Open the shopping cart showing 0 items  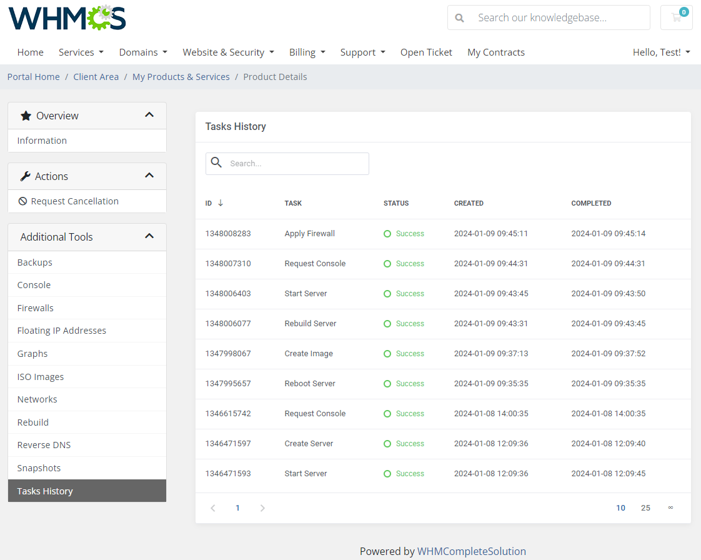pyautogui.click(x=677, y=17)
